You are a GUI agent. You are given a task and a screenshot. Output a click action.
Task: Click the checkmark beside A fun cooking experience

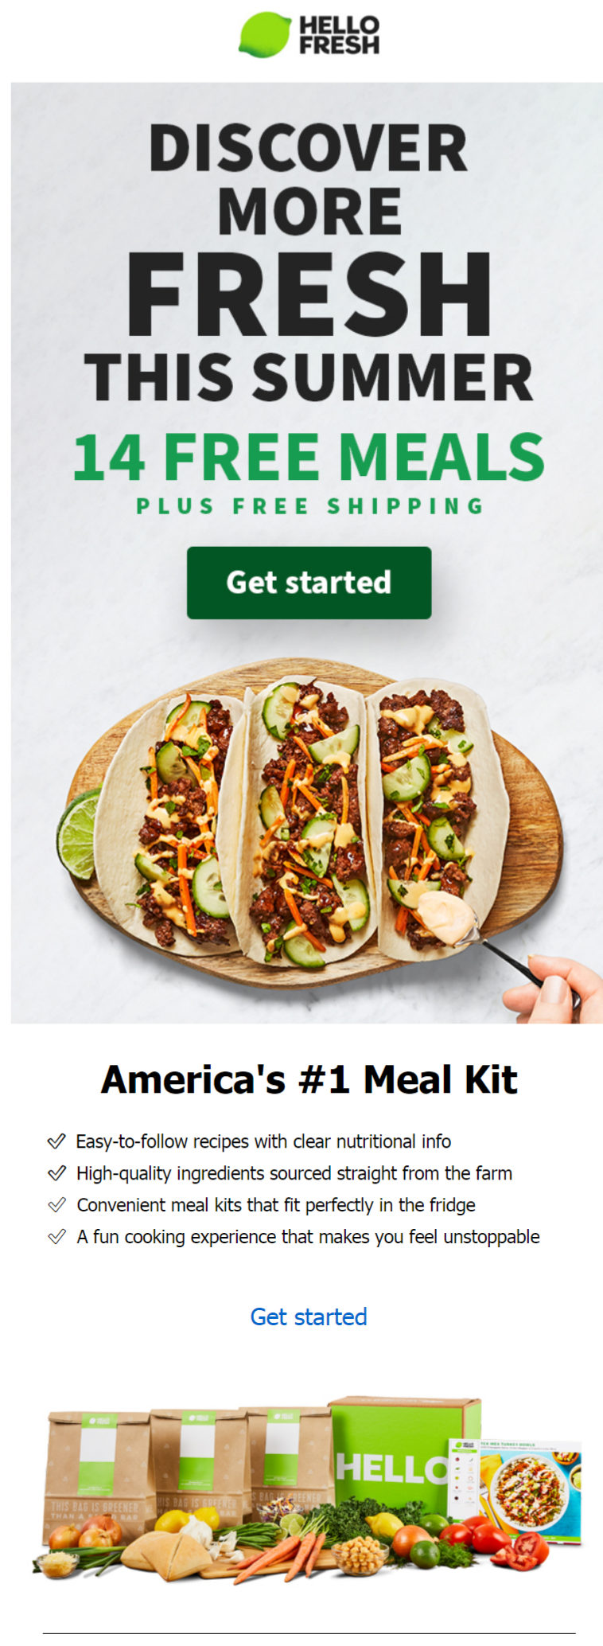click(56, 1237)
